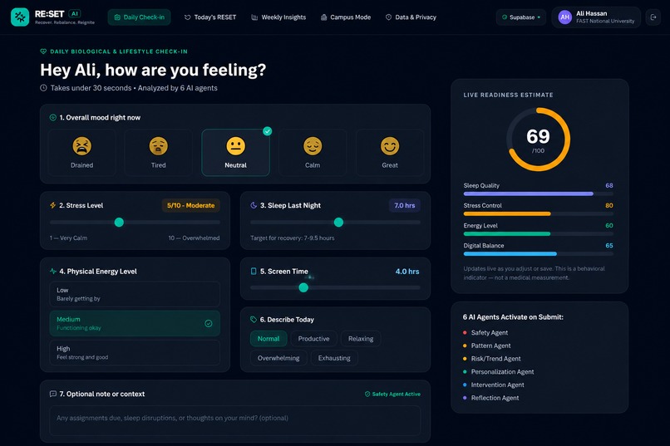670x446 pixels.
Task: Click the Stress Control score 80
Action: pos(608,205)
